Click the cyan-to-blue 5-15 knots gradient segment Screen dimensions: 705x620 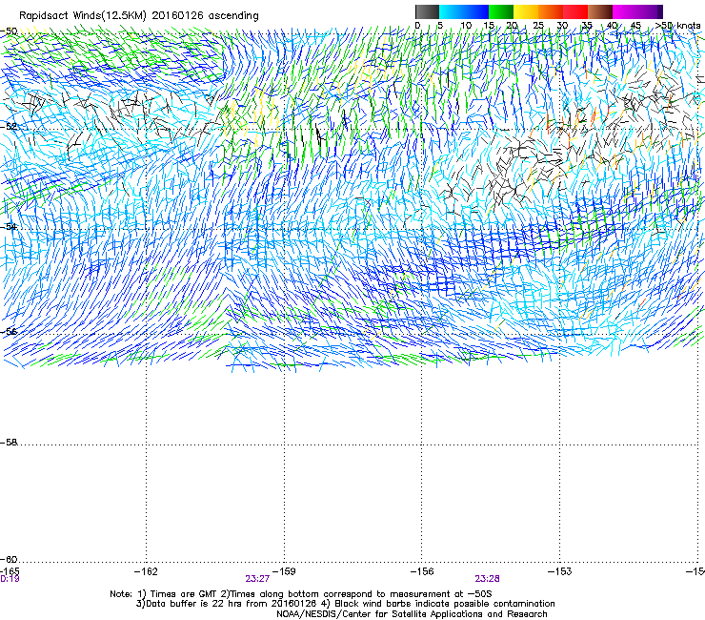click(464, 11)
